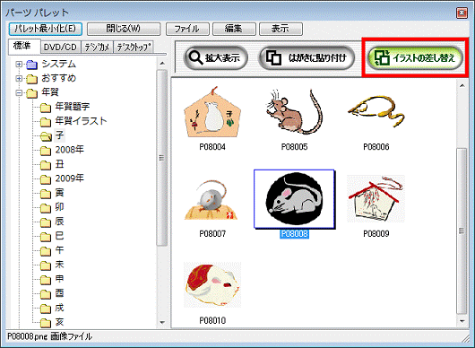Open the 編集 menu
Viewport: 475px width, 348px height.
click(234, 29)
